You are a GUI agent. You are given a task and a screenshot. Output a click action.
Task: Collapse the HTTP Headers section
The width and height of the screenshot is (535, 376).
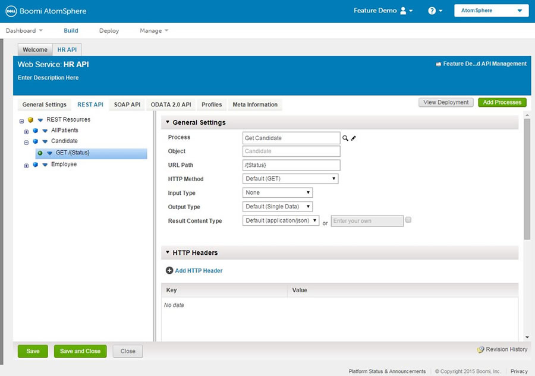tap(168, 252)
